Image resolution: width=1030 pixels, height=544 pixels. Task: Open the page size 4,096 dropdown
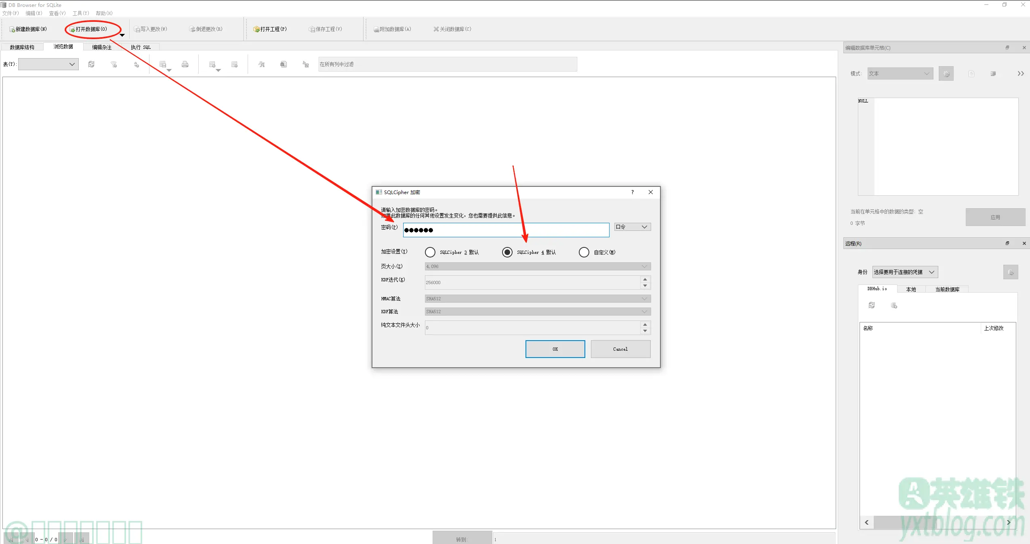pyautogui.click(x=538, y=266)
